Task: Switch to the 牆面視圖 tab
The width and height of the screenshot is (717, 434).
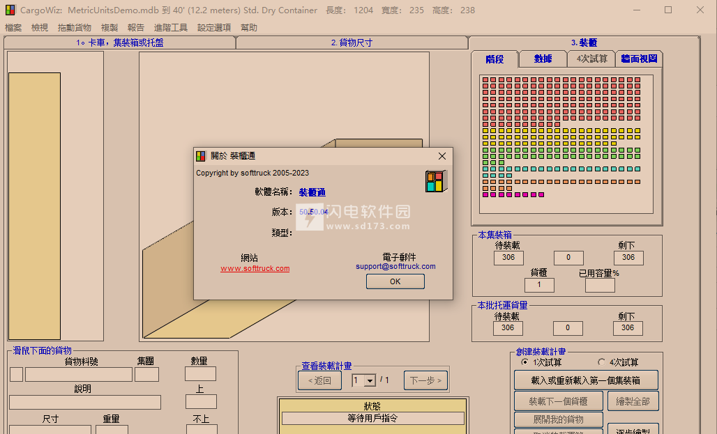Action: (640, 59)
